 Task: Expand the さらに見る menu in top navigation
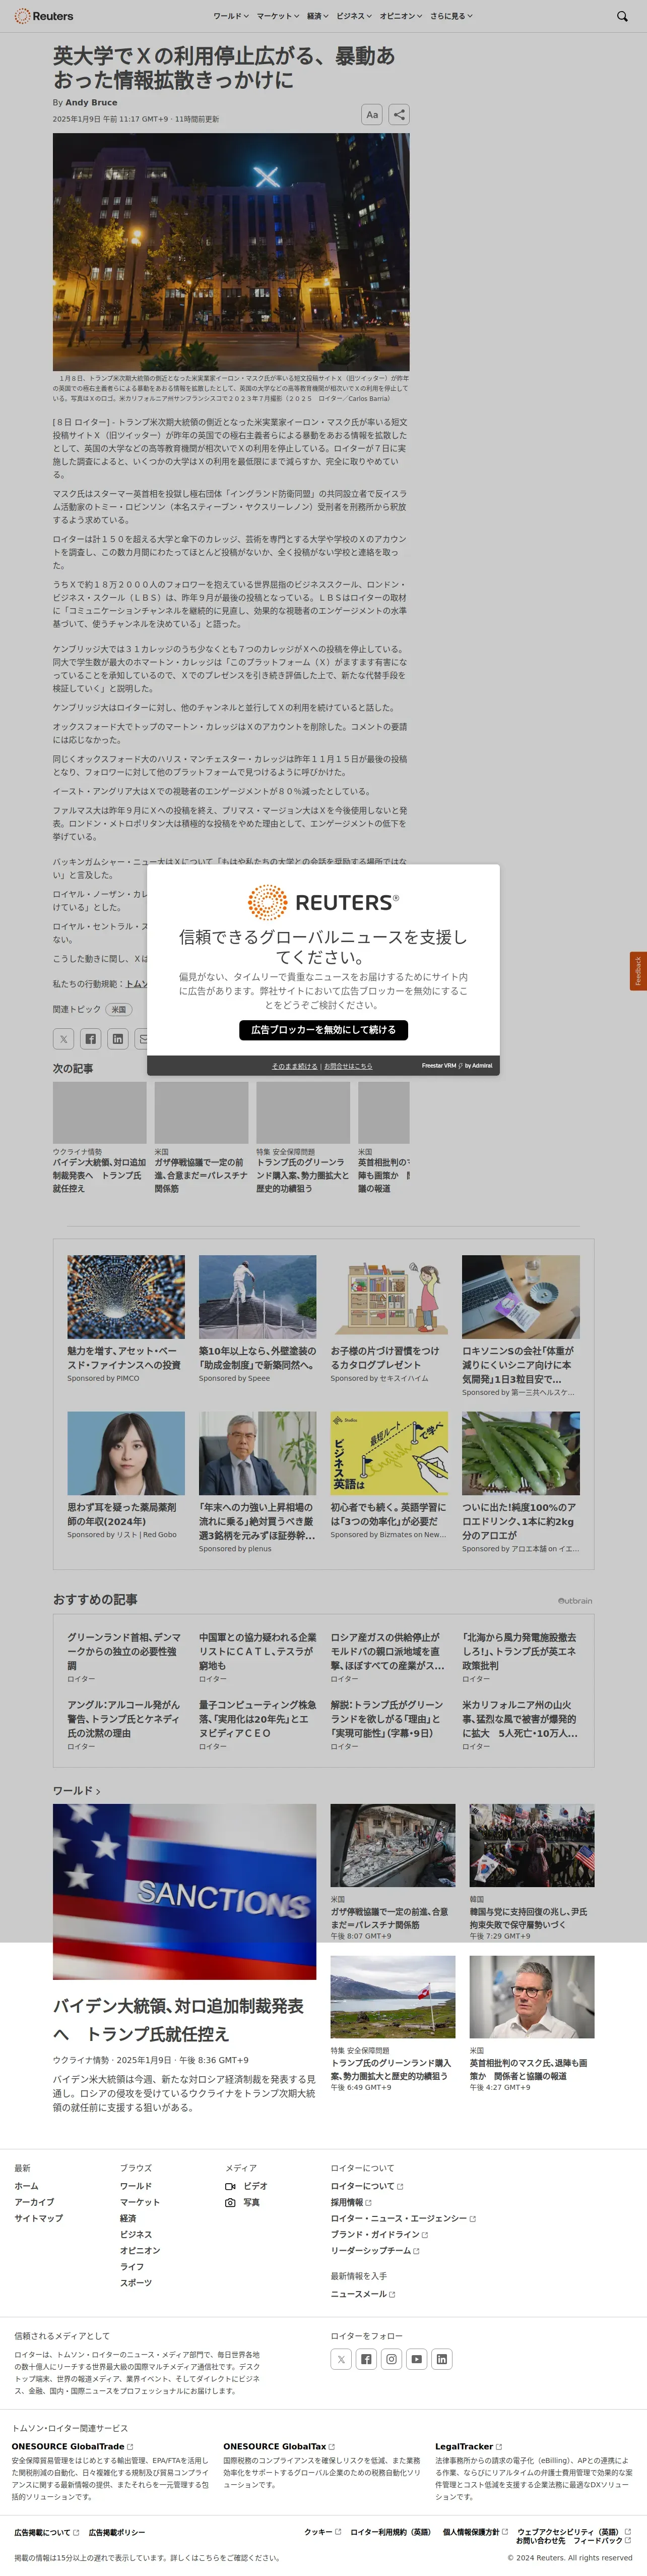click(451, 16)
